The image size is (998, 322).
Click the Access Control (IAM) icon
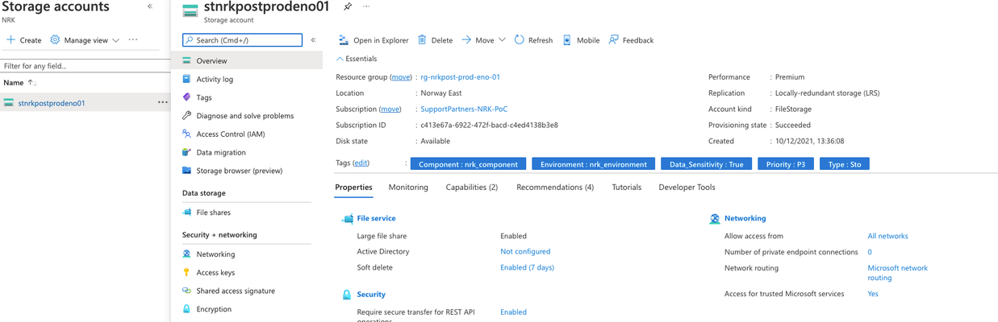[x=187, y=134]
